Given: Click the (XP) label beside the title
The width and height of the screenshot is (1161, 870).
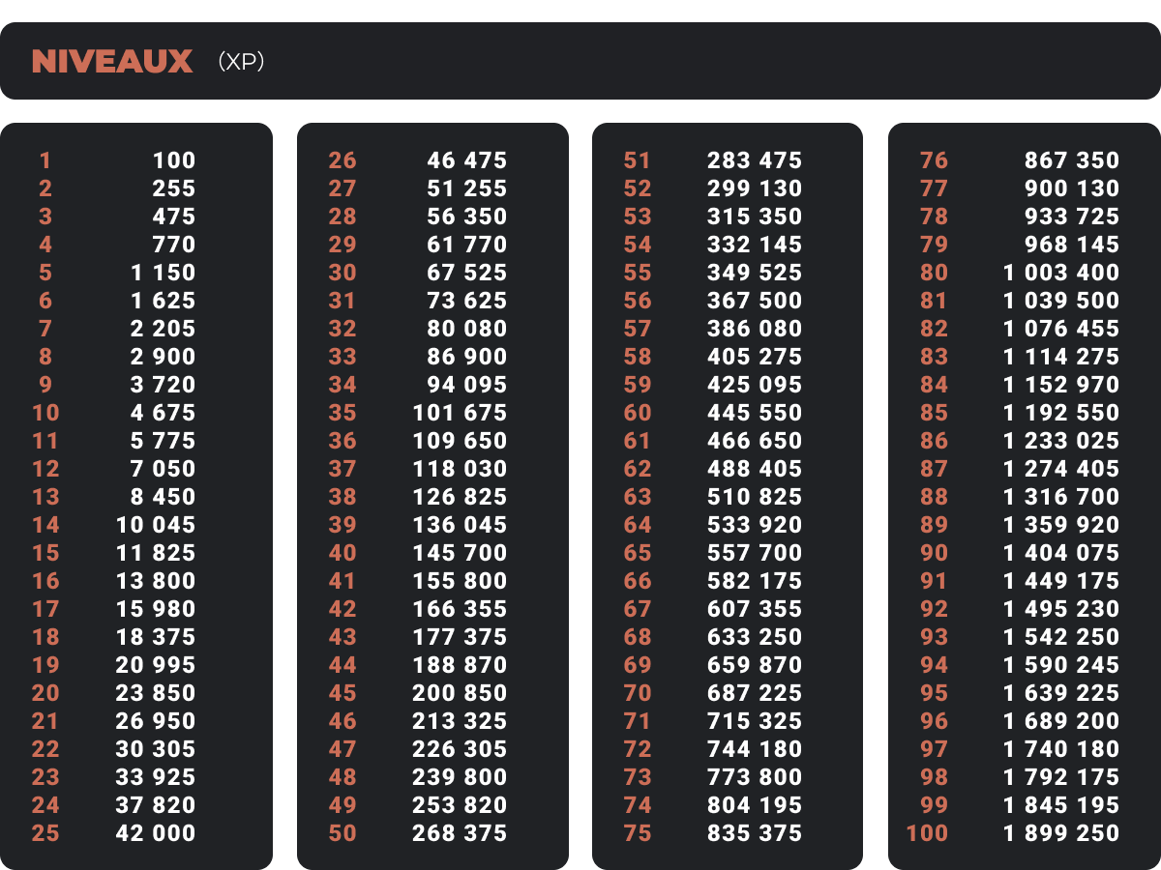Looking at the screenshot, I should [241, 62].
